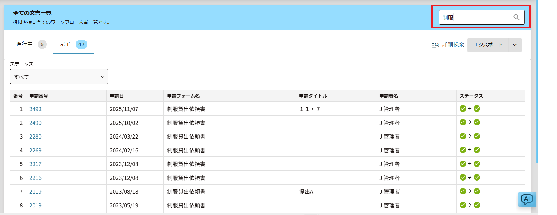This screenshot has height=215, width=557.
Task: Click the status checkmark icons for application 2280
Action: 470,136
